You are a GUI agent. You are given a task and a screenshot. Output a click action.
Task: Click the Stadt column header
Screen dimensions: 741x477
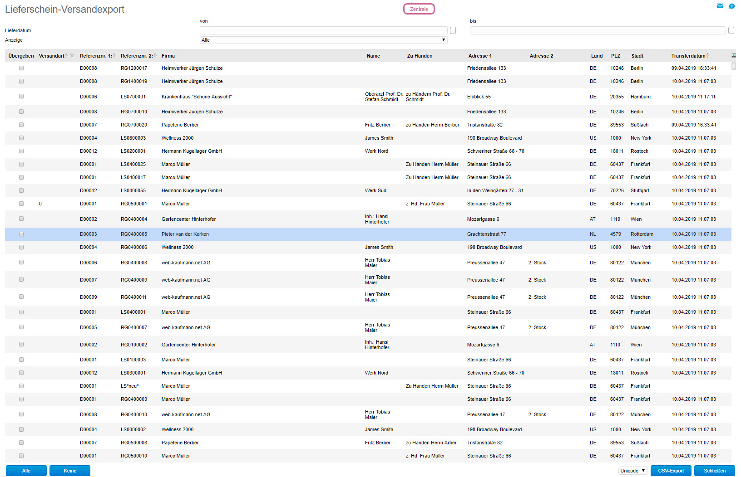637,56
